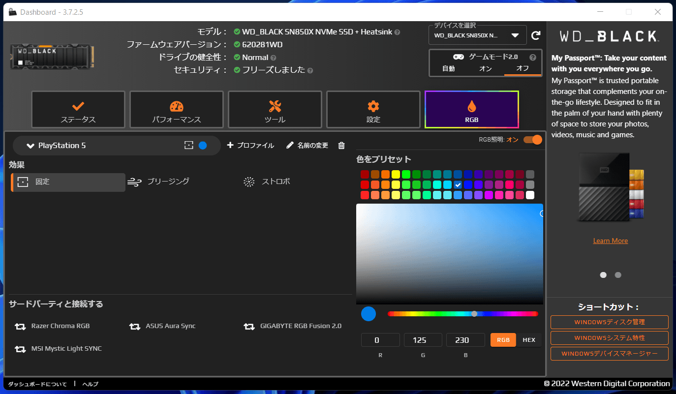The width and height of the screenshot is (676, 394).
Task: Select the 固定 fixed effect
Action: pyautogui.click(x=68, y=182)
